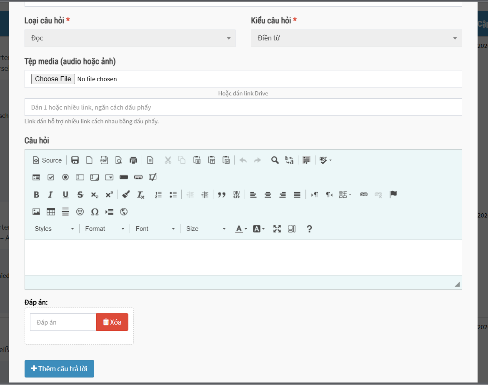Image resolution: width=488 pixels, height=385 pixels.
Task: Open the Loại câu hỏi dropdown
Action: tap(130, 38)
